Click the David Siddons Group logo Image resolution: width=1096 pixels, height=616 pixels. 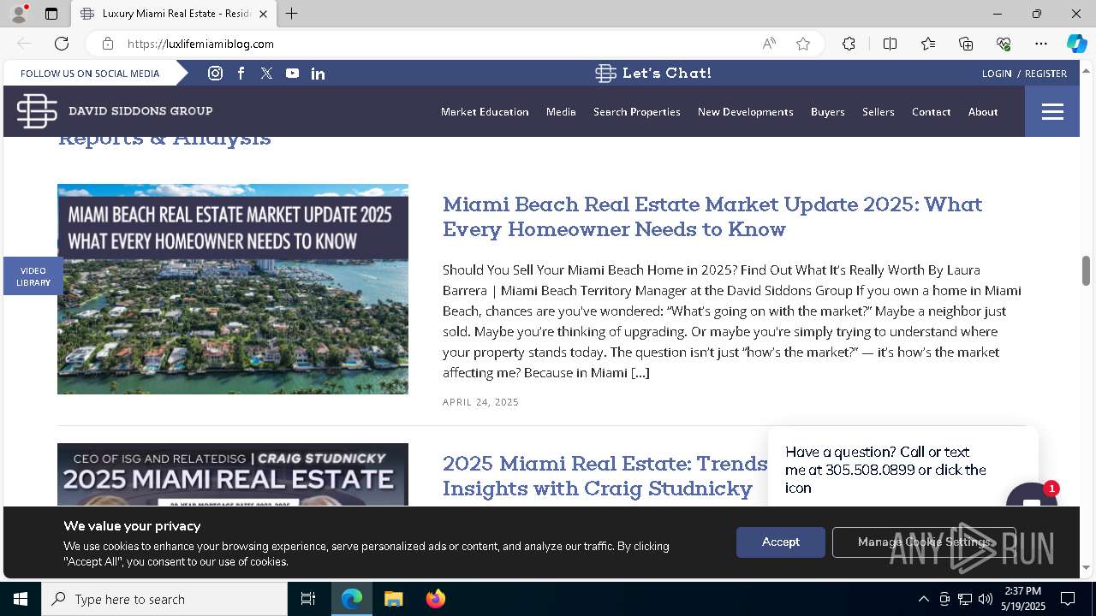tap(115, 111)
